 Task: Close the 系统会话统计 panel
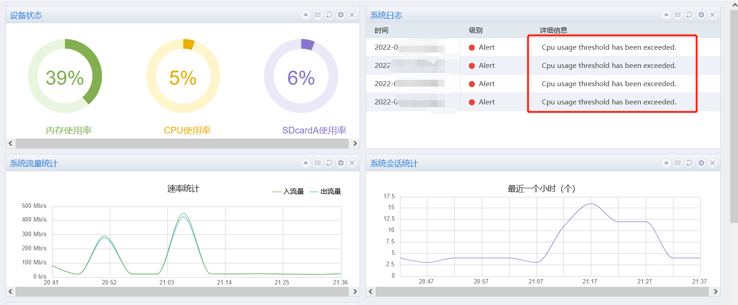tap(712, 163)
